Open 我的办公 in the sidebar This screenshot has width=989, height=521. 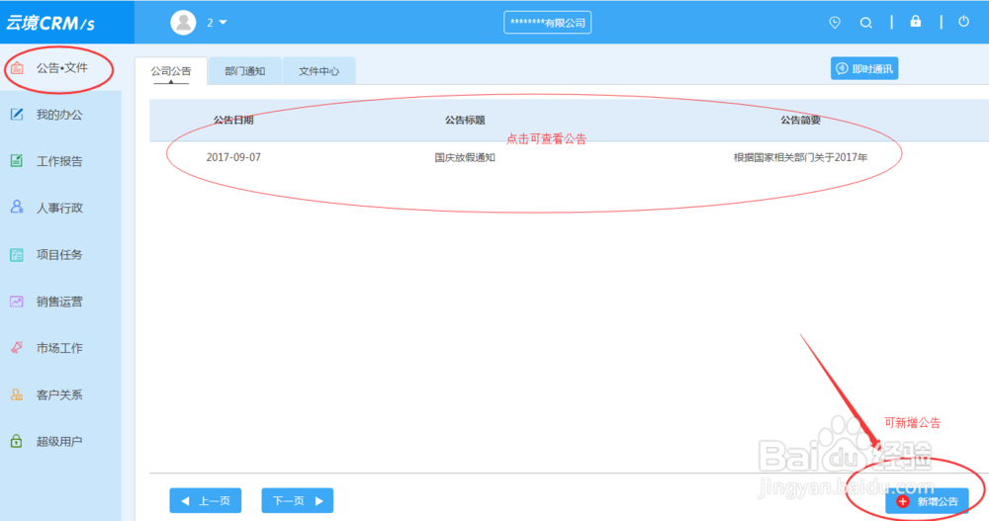(x=60, y=115)
